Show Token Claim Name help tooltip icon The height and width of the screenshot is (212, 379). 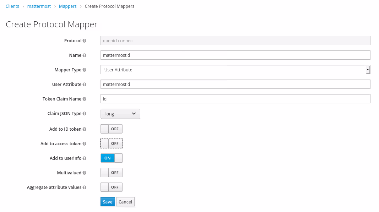point(85,99)
